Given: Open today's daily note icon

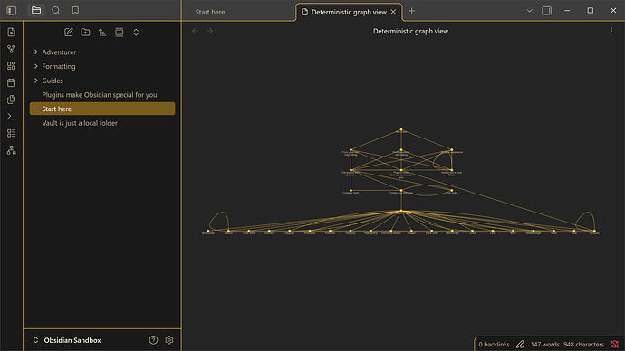Looking at the screenshot, I should [12, 82].
